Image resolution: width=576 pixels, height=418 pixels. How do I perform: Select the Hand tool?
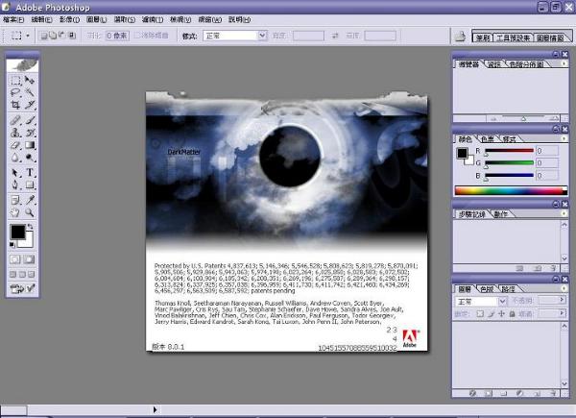pos(15,212)
